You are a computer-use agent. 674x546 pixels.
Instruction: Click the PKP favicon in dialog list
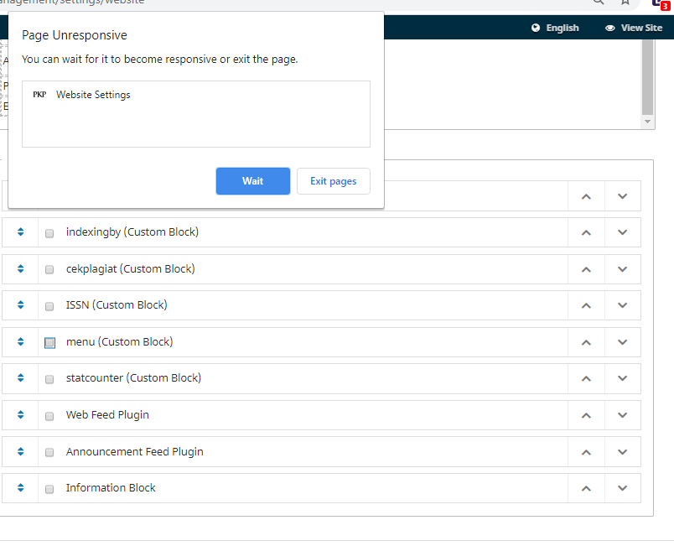[x=39, y=95]
